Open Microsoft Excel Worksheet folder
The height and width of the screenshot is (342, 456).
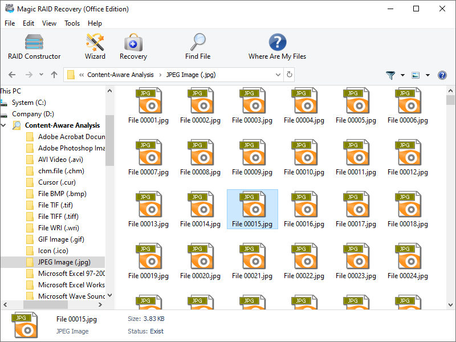pyautogui.click(x=66, y=284)
